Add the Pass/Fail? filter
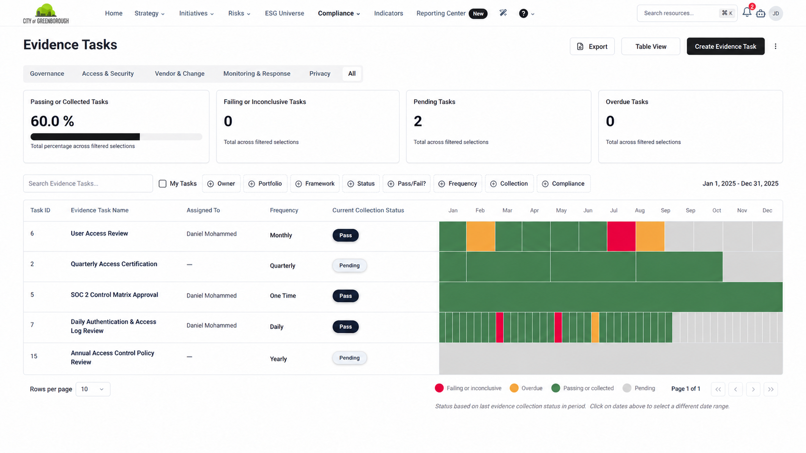 click(x=407, y=183)
